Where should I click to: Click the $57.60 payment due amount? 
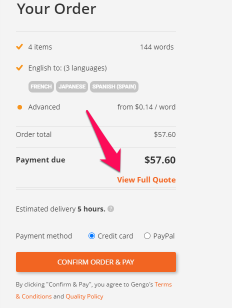click(x=160, y=160)
